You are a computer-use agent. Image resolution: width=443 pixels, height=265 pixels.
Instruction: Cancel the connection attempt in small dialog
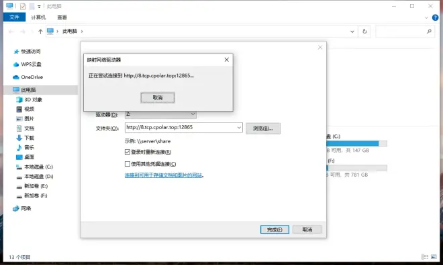158,98
